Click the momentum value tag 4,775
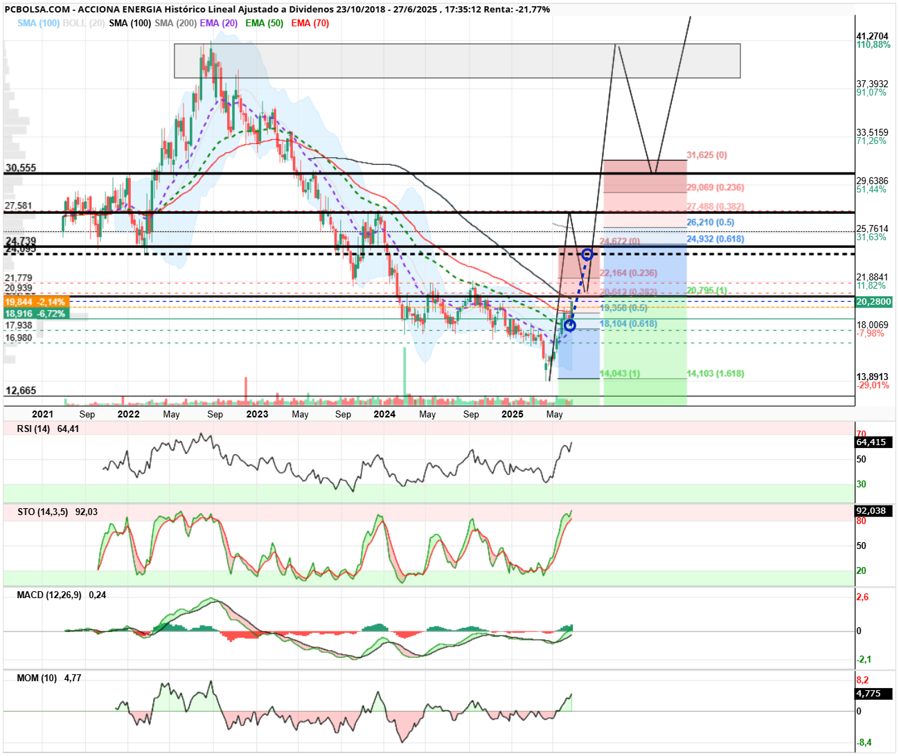Screen dimensions: 899x756 [x=874, y=693]
